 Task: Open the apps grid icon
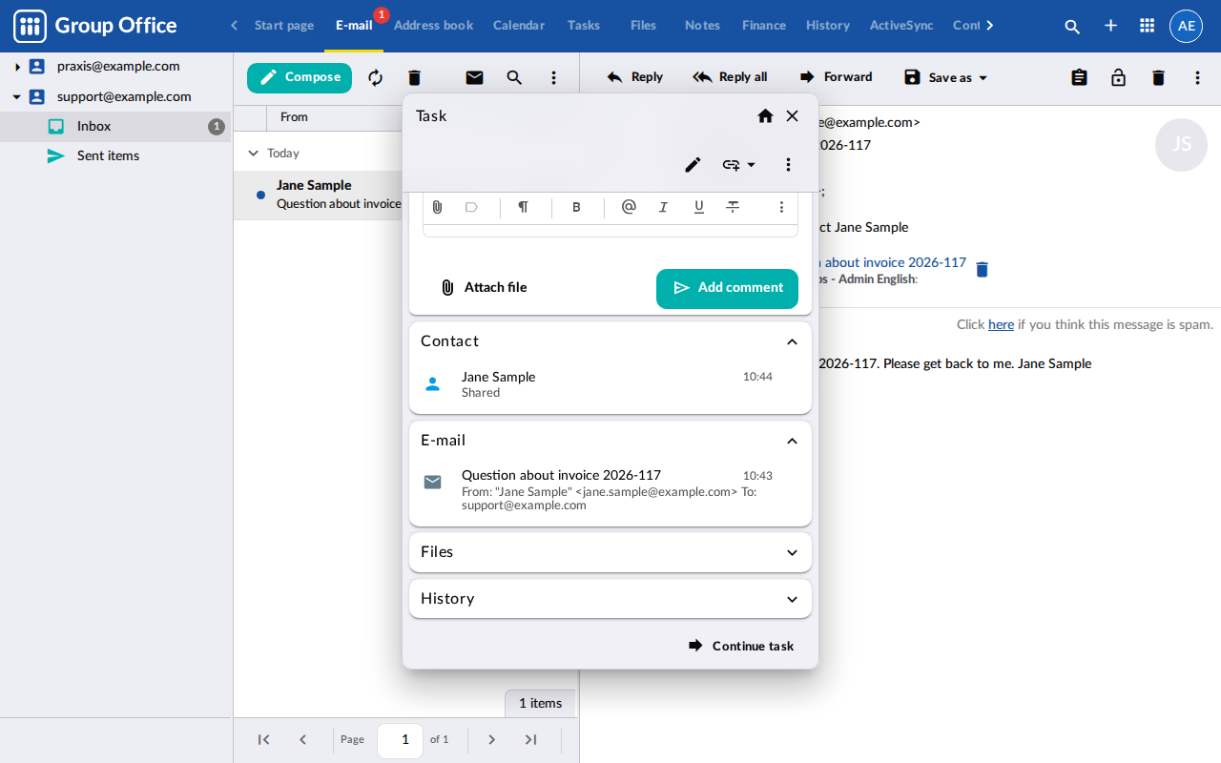1148,26
